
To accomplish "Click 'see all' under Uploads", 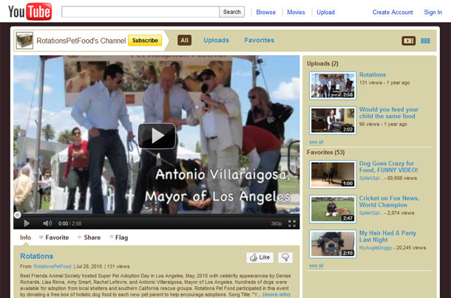I will tap(316, 142).
